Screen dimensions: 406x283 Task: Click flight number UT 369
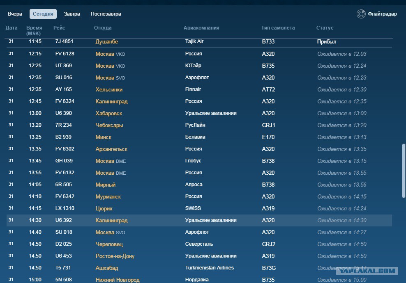coord(63,66)
